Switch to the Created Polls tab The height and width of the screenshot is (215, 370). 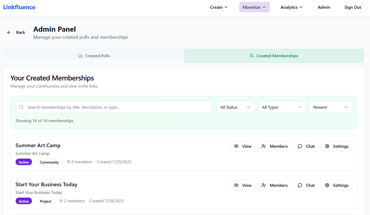[94, 56]
